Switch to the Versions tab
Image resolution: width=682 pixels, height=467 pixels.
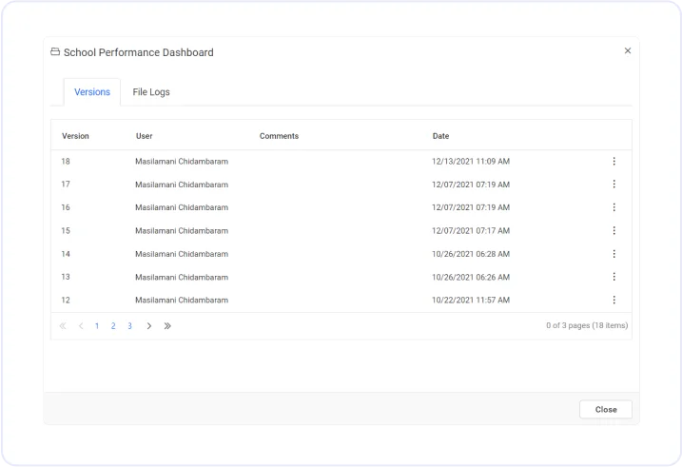[x=92, y=92]
